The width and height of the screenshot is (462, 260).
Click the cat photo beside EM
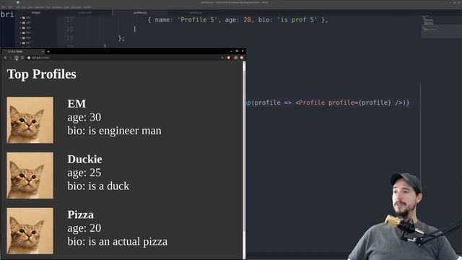pos(30,120)
